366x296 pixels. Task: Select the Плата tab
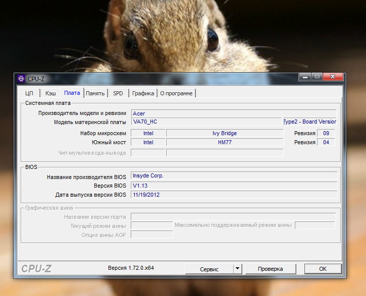click(x=72, y=93)
